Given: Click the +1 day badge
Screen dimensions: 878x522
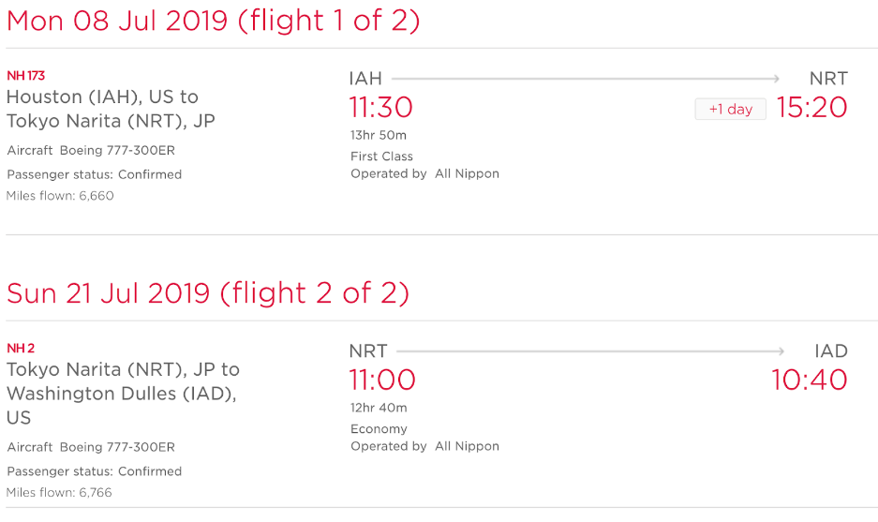Looking at the screenshot, I should tap(730, 110).
